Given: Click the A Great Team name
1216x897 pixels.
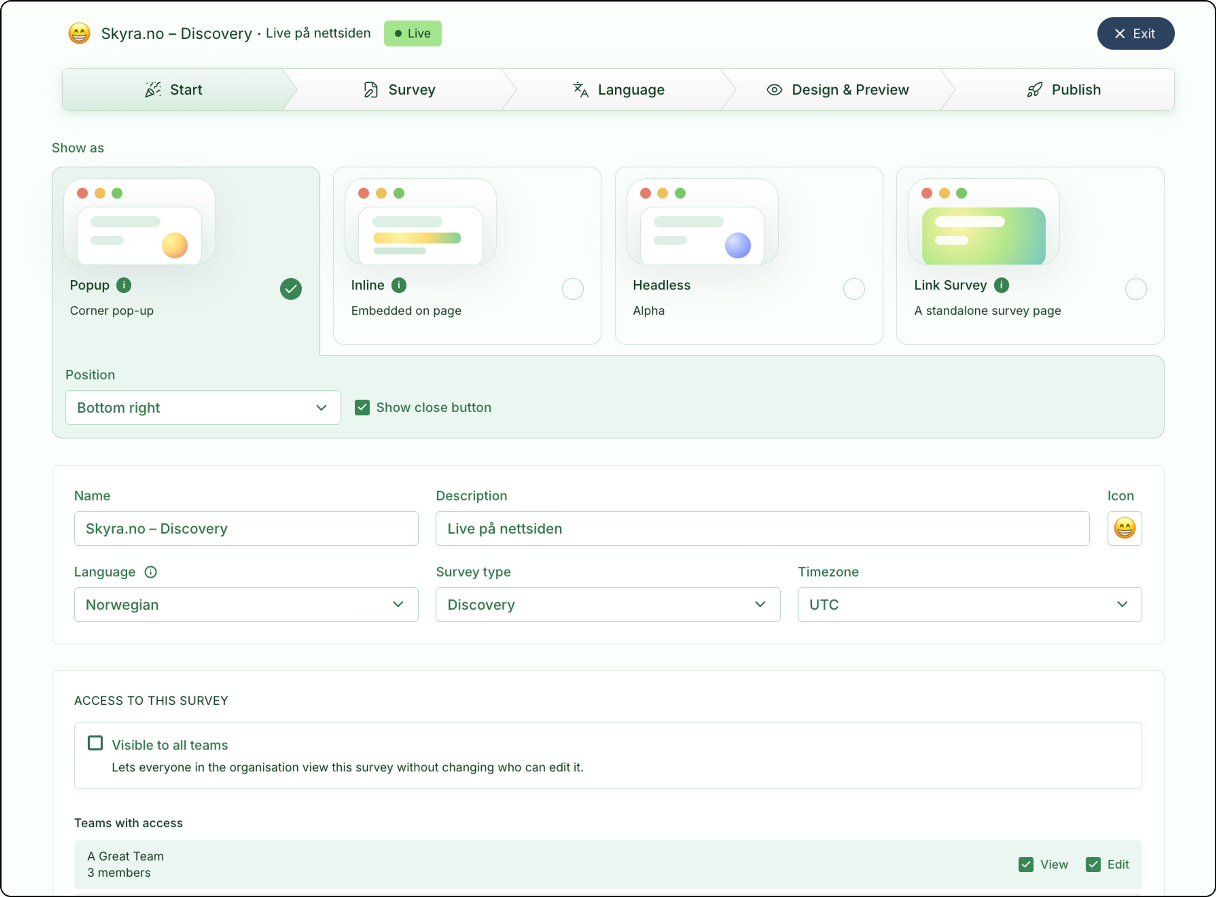Looking at the screenshot, I should coord(125,856).
